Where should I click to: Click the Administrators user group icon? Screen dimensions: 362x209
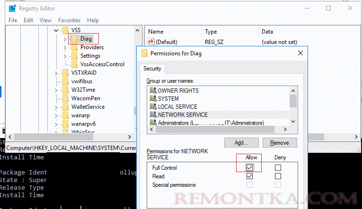[153, 123]
